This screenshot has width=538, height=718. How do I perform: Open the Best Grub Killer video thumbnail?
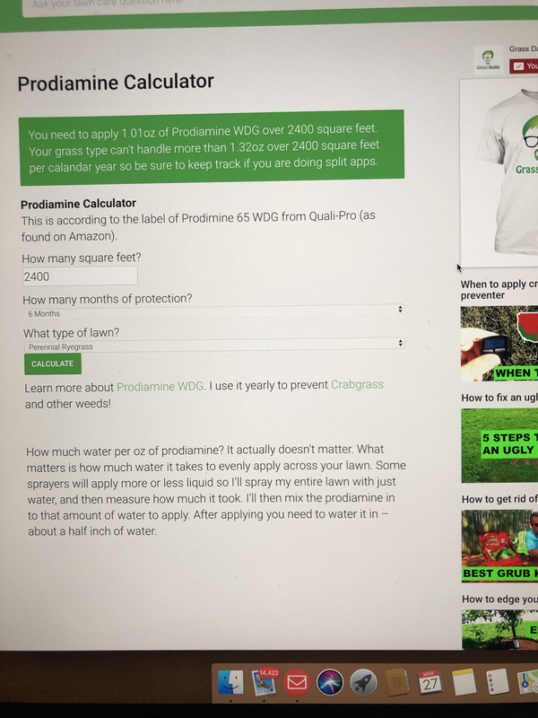tap(499, 546)
